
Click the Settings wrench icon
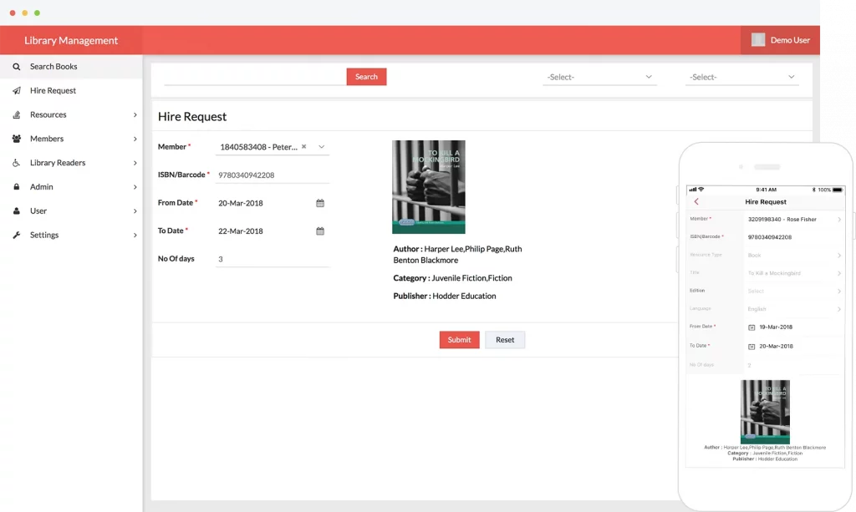point(18,235)
